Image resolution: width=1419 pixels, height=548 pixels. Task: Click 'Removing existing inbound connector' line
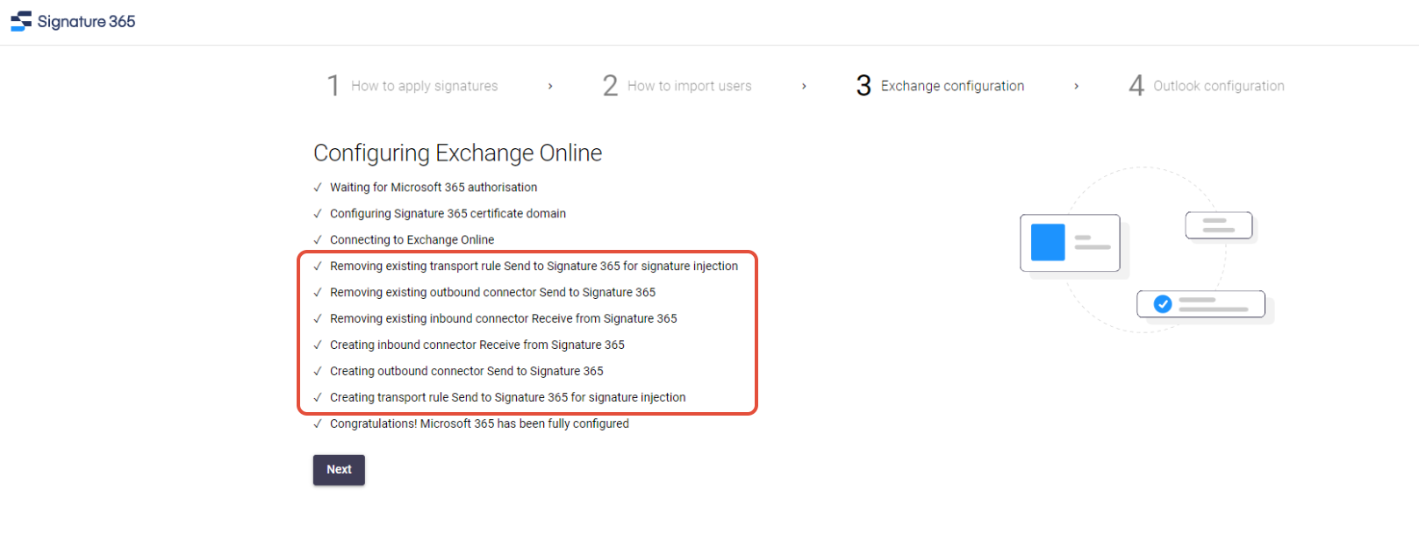click(503, 319)
